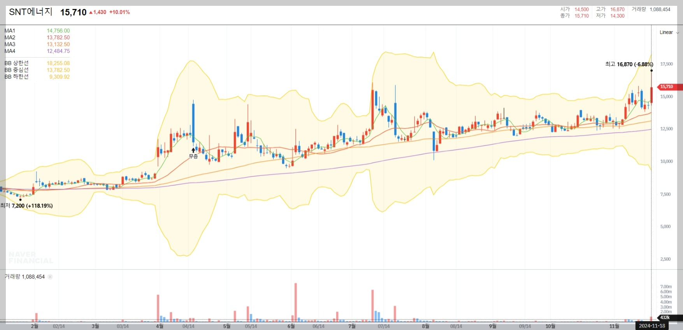
Task: Click the 종가 15,710 close value
Action: [582, 16]
